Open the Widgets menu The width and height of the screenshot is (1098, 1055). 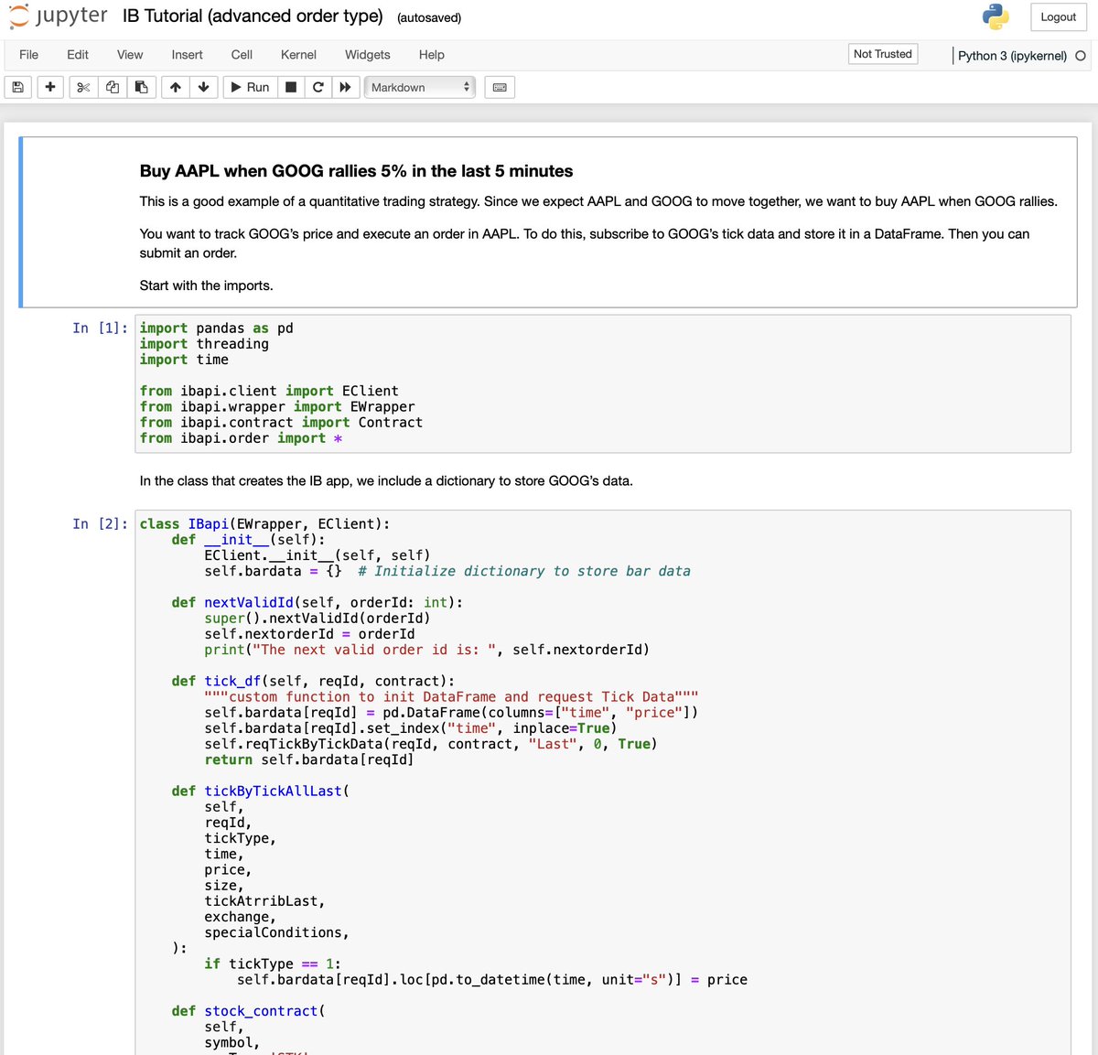368,55
